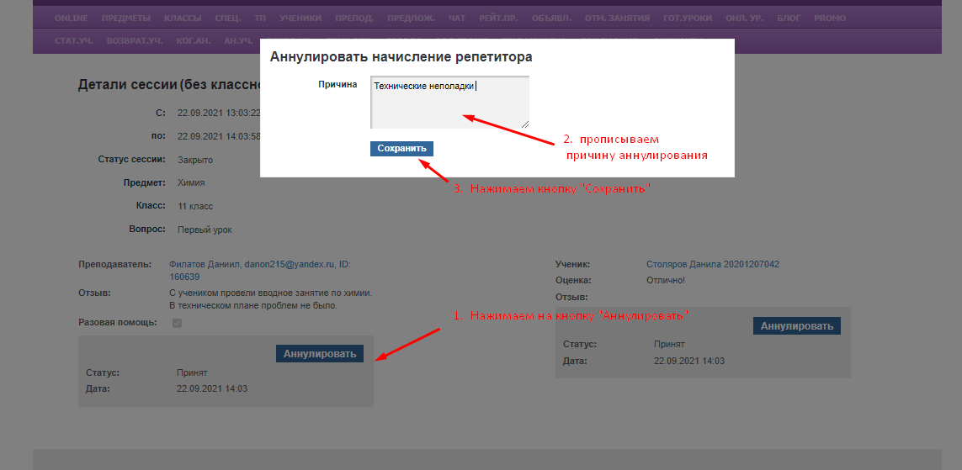
Task: Save the cancellation with the Сохранить button
Action: tap(401, 149)
